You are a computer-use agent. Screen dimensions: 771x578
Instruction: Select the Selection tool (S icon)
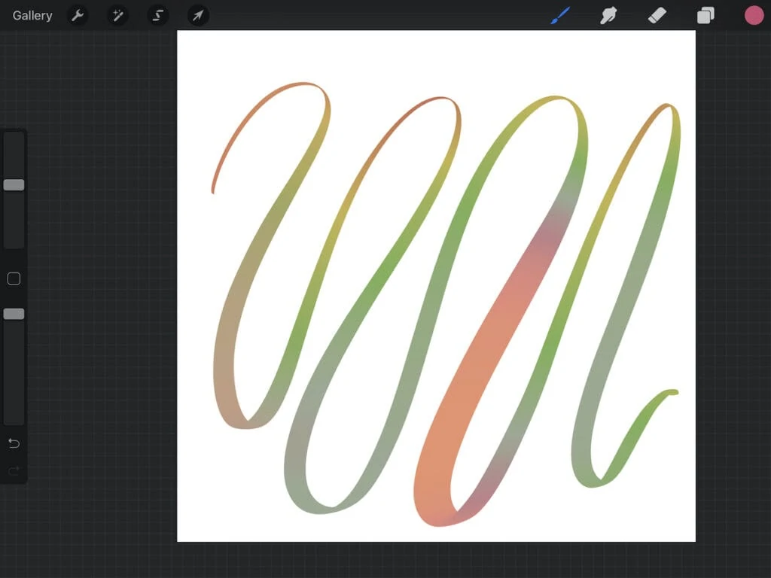click(158, 16)
